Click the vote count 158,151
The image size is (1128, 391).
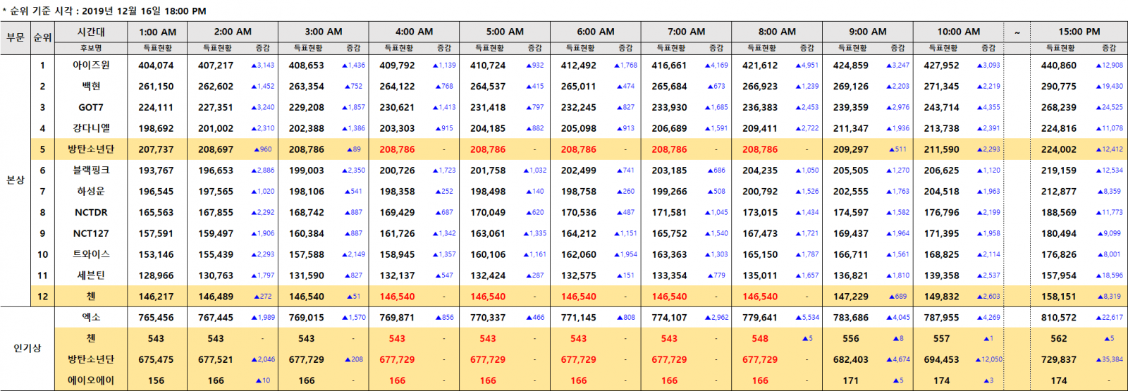pos(1058,297)
